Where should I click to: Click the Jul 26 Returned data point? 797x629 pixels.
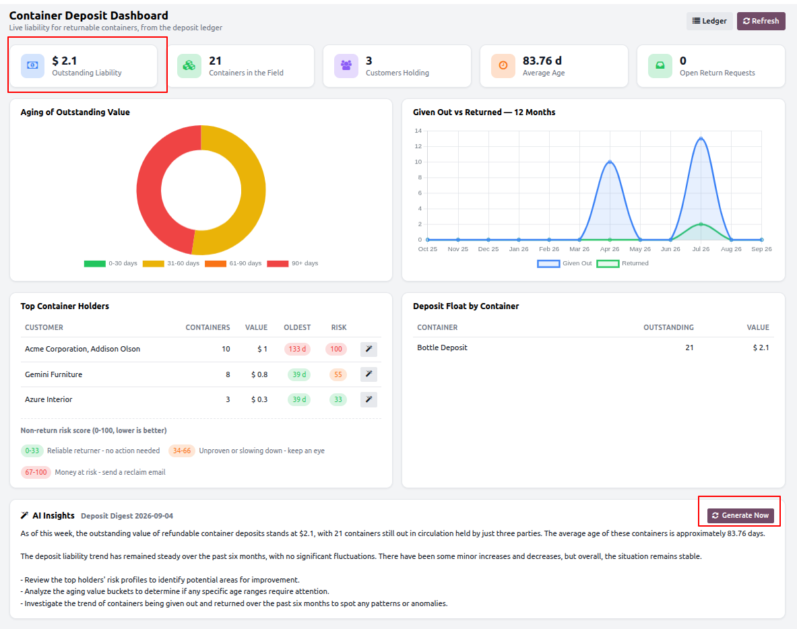click(701, 224)
